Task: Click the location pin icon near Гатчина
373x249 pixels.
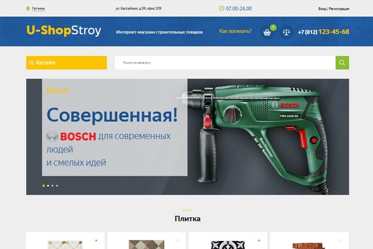Action: click(x=28, y=9)
